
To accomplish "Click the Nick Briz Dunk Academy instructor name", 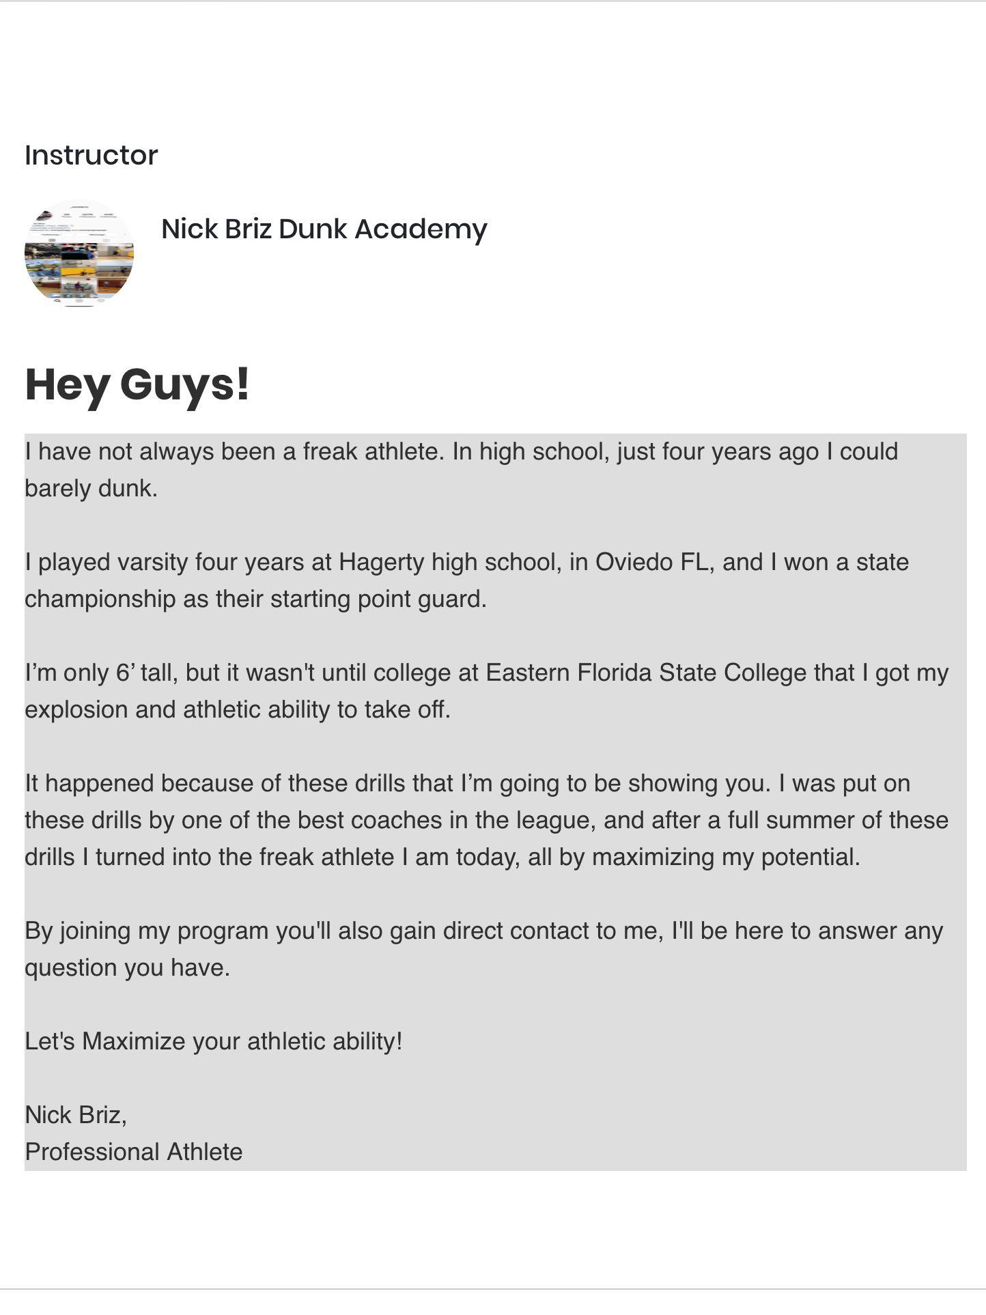I will [324, 229].
